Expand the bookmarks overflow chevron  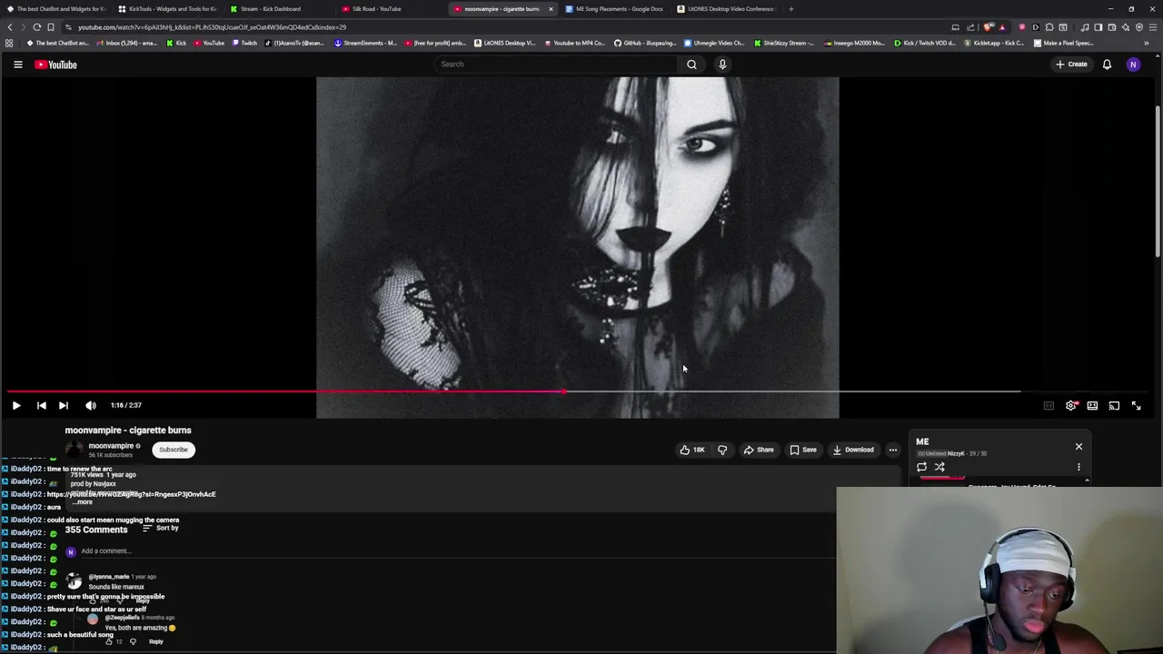click(x=1147, y=43)
